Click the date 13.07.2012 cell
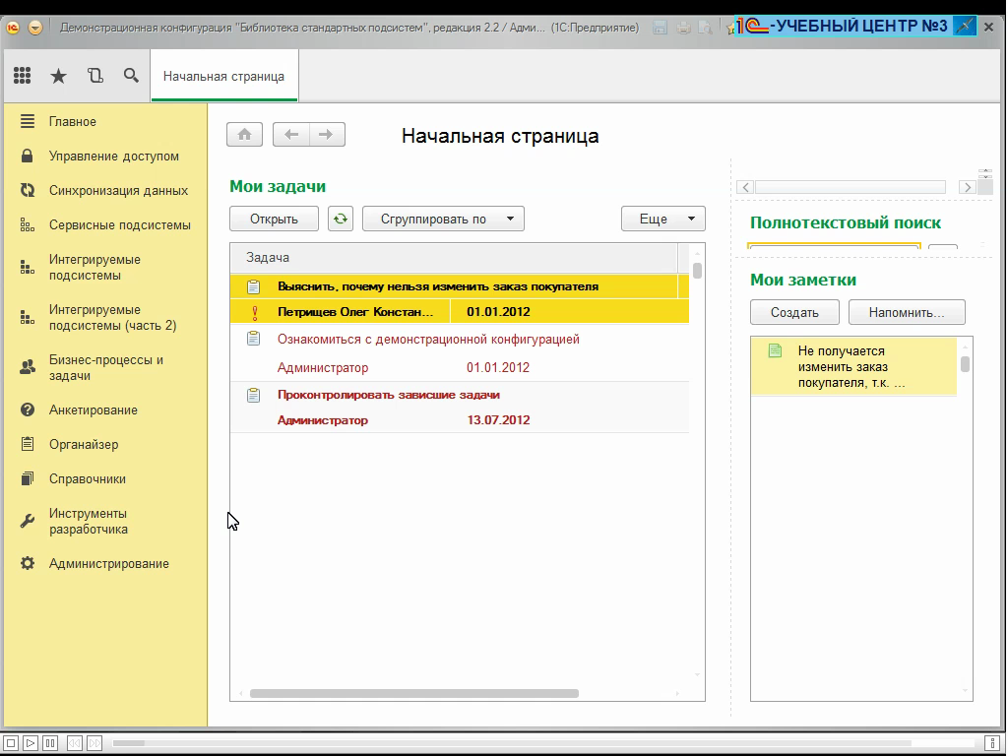1008x756 pixels. click(x=498, y=420)
